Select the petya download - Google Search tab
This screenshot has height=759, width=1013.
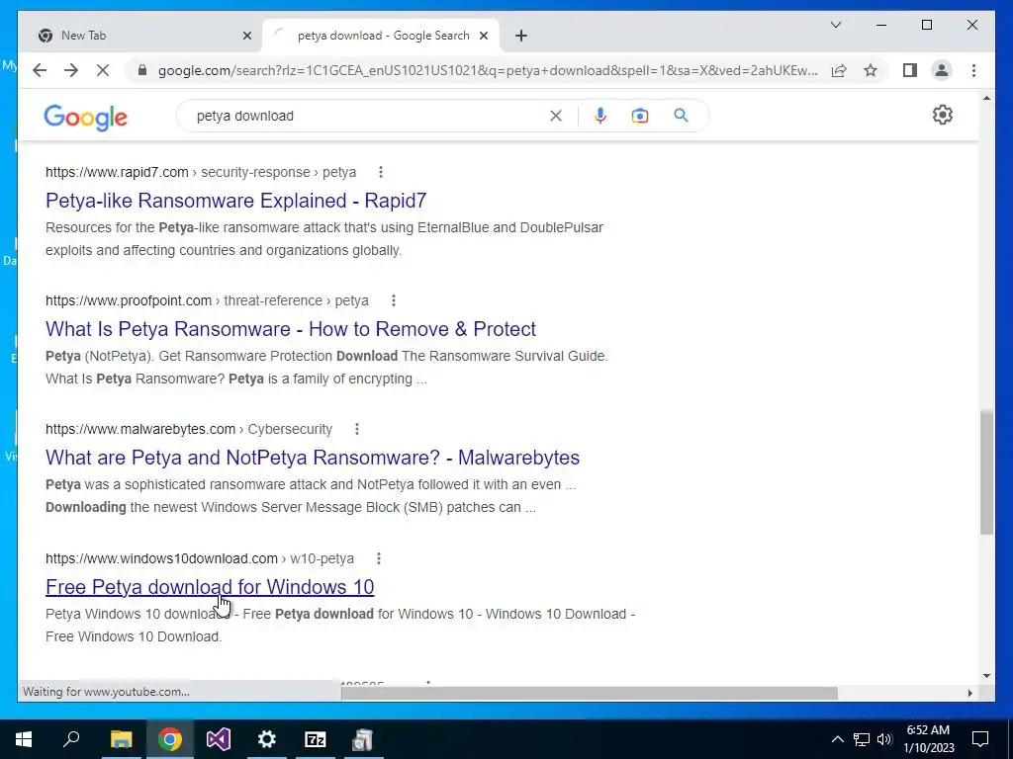[x=381, y=36]
